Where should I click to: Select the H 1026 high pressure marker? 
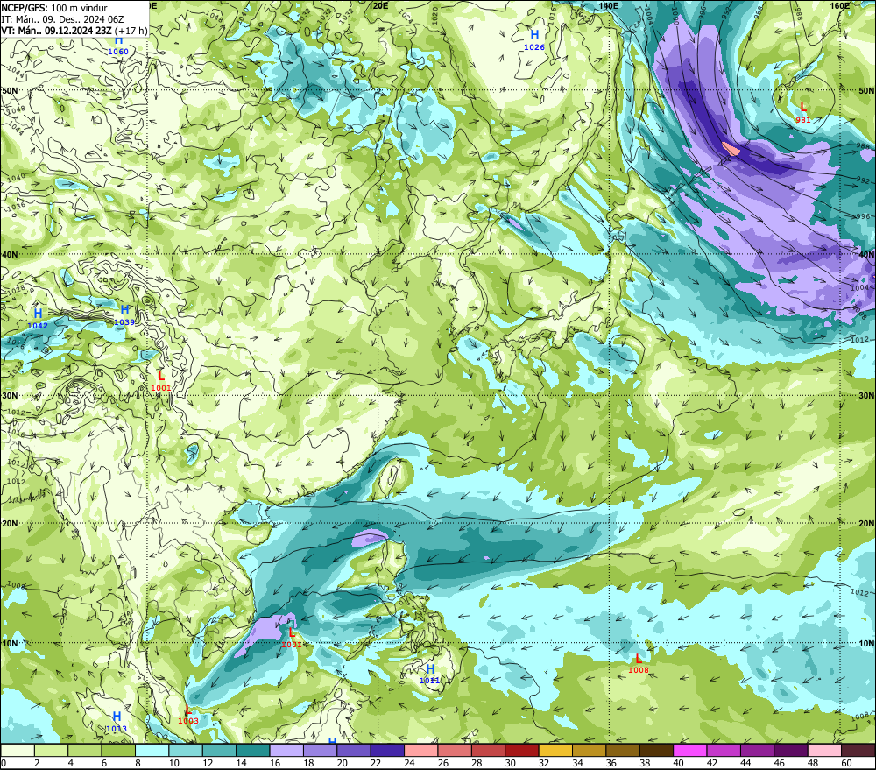point(534,40)
